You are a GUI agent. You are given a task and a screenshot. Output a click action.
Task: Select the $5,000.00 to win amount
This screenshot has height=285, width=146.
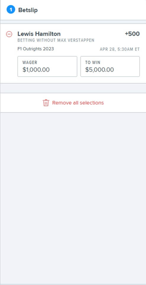(x=100, y=70)
